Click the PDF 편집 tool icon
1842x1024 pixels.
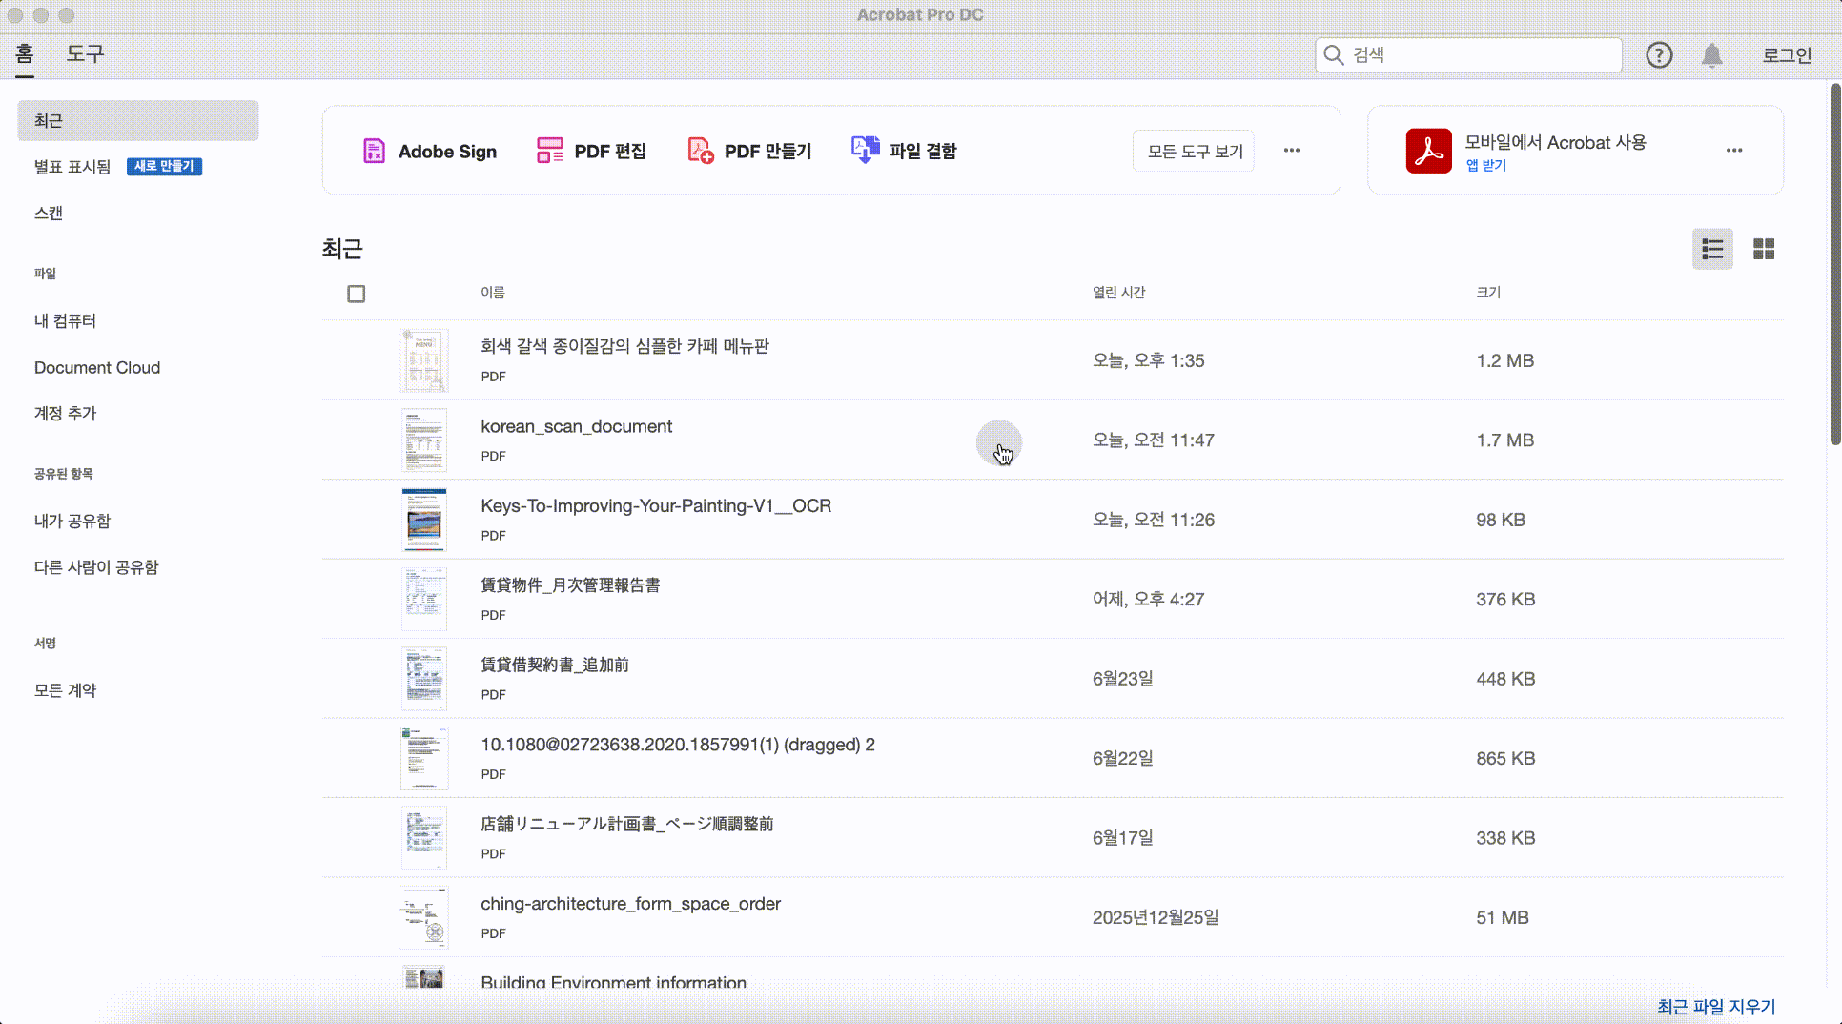coord(550,151)
